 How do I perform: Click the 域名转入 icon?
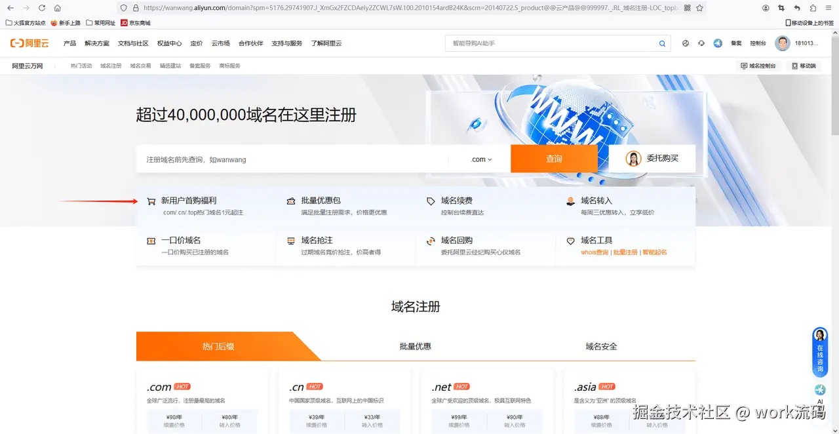click(570, 201)
